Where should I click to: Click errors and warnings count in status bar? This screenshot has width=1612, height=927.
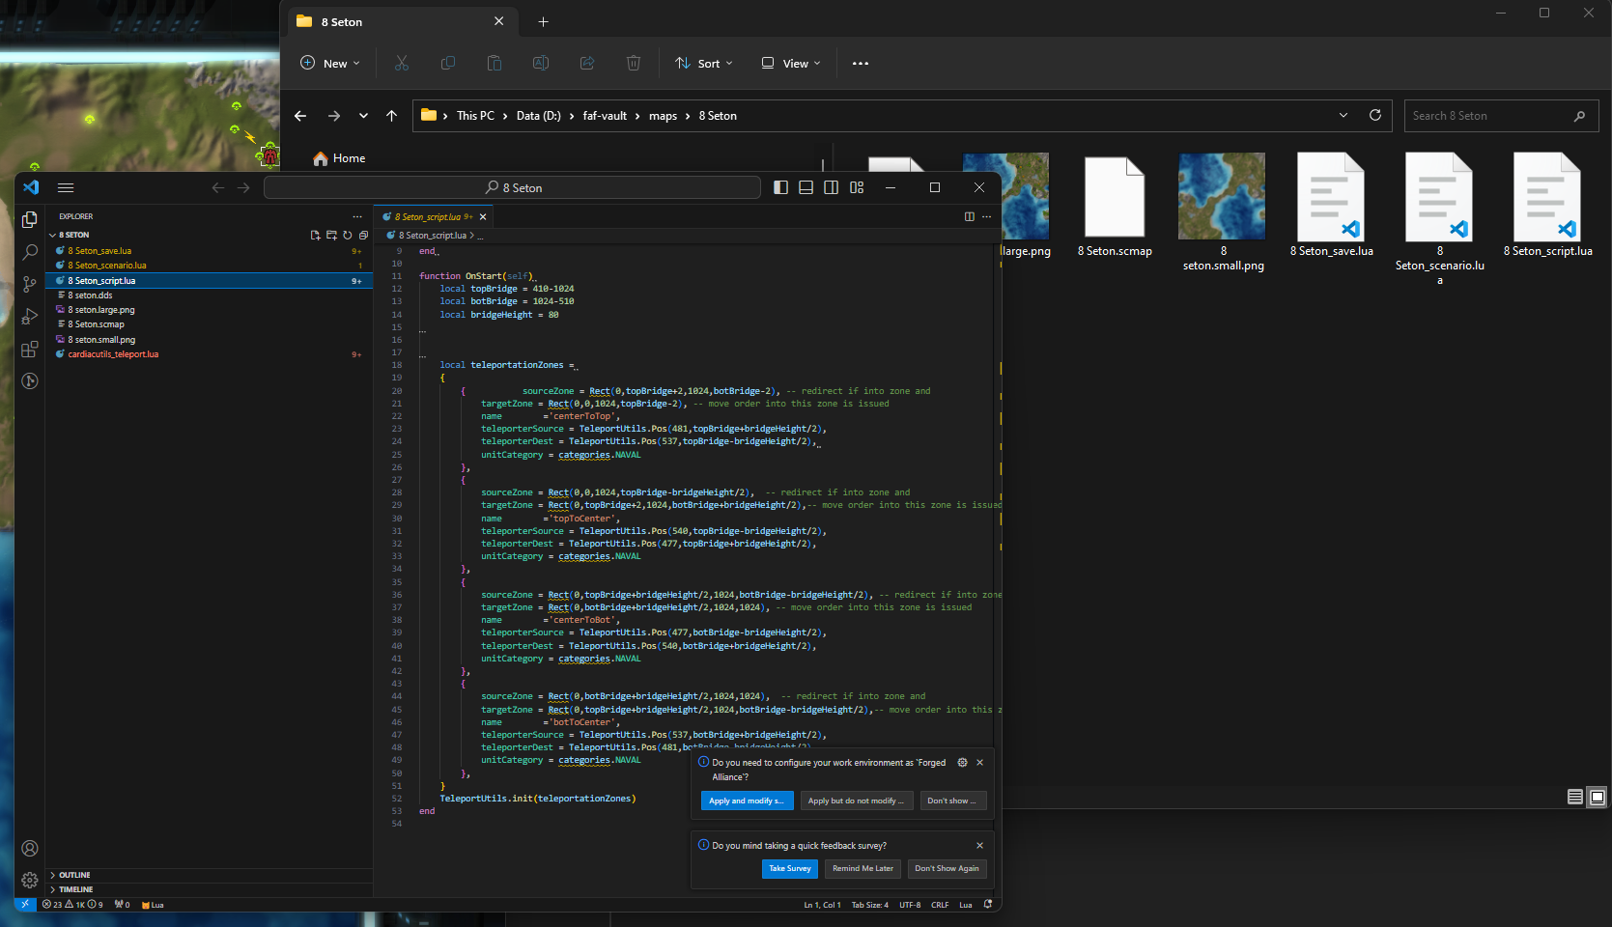tap(72, 905)
